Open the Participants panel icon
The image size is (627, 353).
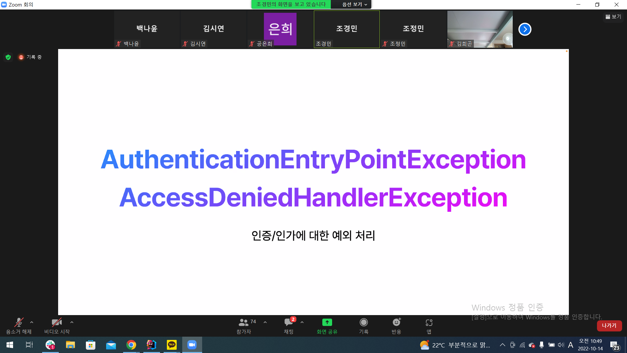click(244, 323)
